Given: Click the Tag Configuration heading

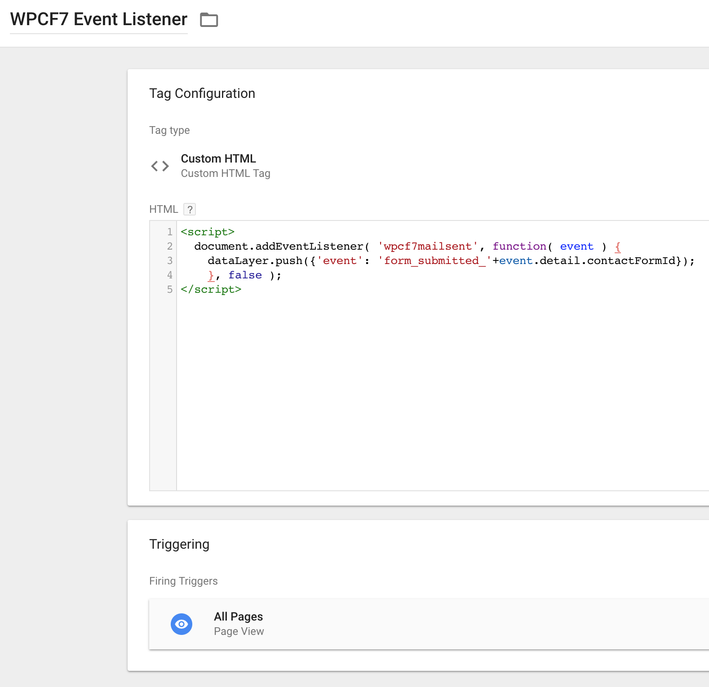Looking at the screenshot, I should tap(202, 93).
